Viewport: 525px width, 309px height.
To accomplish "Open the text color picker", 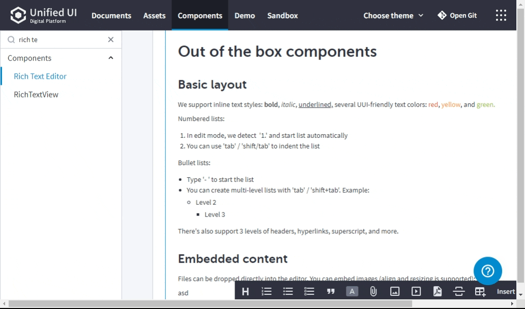I will [352, 291].
